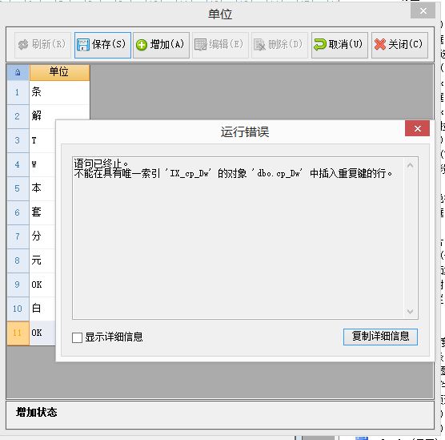The image size is (445, 440).
Task: Close the 运行错误 error dialog
Action: click(417, 128)
